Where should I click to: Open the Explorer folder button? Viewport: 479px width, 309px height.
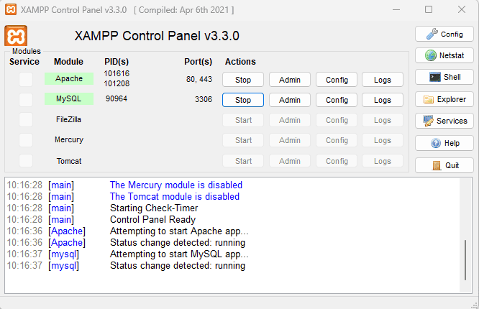click(x=444, y=99)
